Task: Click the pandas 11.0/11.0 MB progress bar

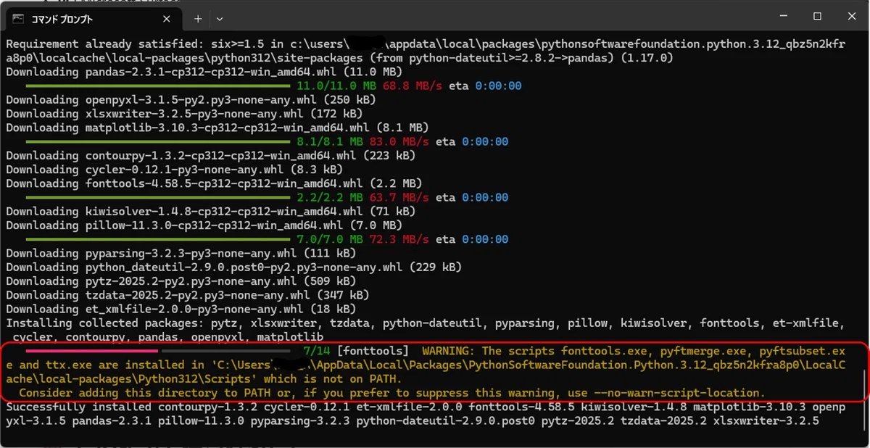Action: pos(158,86)
